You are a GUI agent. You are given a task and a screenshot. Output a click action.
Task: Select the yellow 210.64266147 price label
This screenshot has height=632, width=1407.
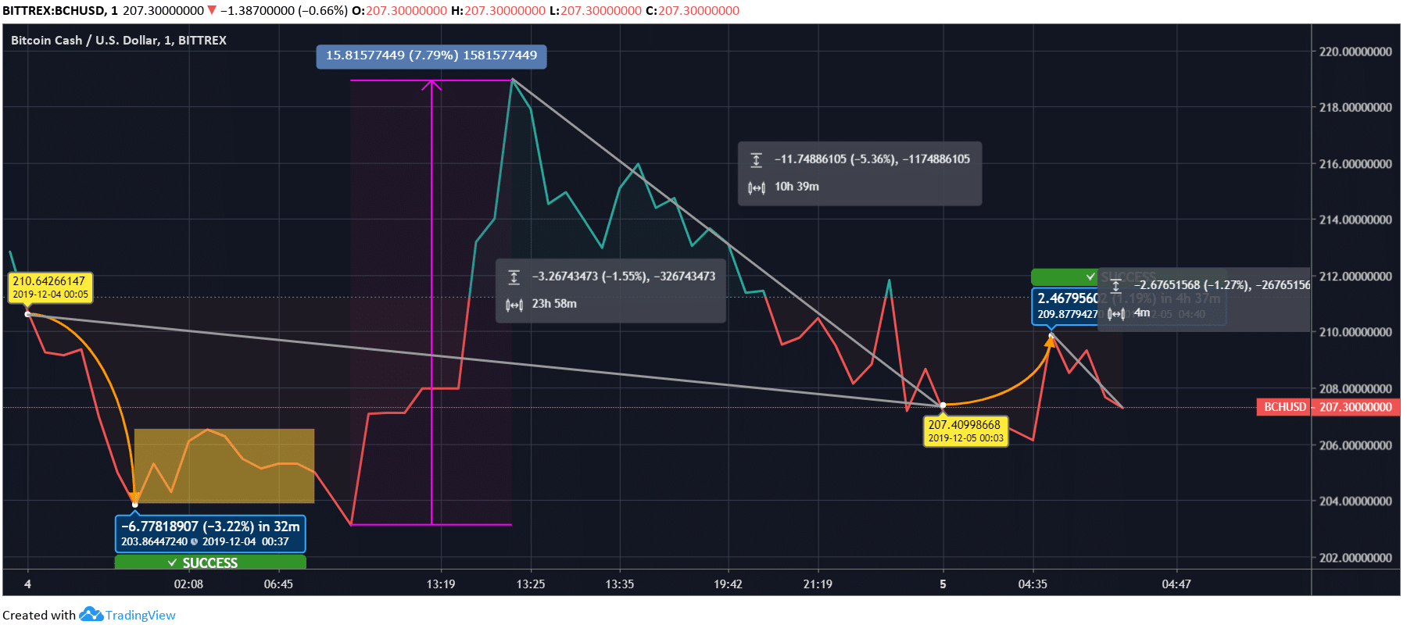point(51,287)
